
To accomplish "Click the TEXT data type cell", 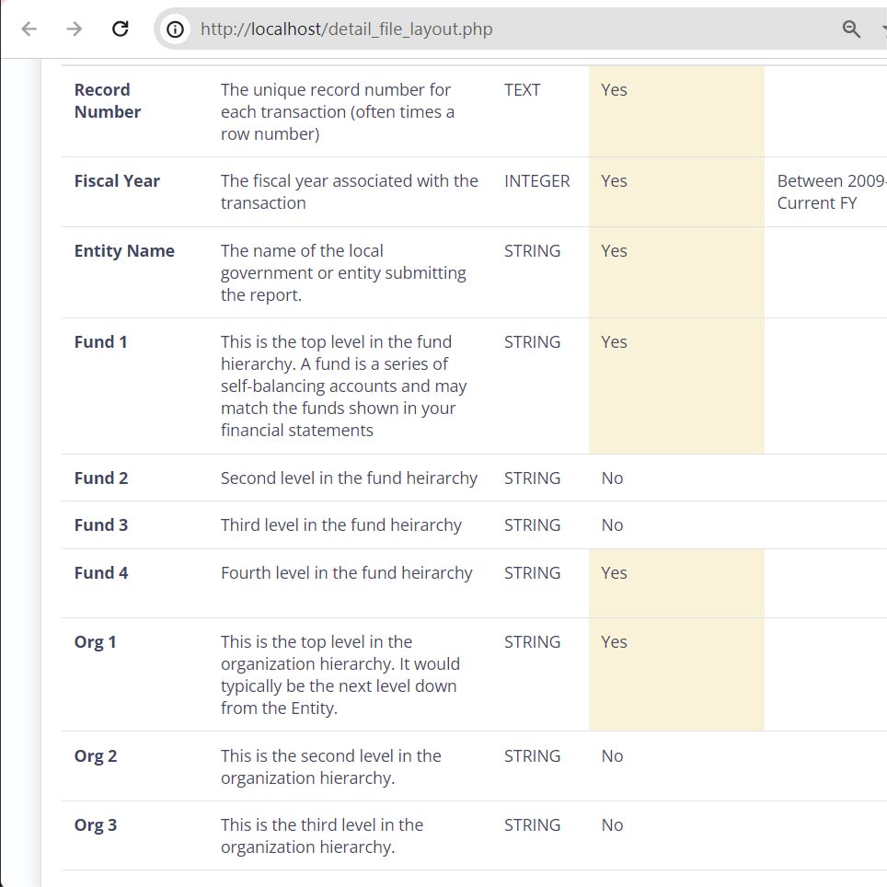I will [x=522, y=90].
